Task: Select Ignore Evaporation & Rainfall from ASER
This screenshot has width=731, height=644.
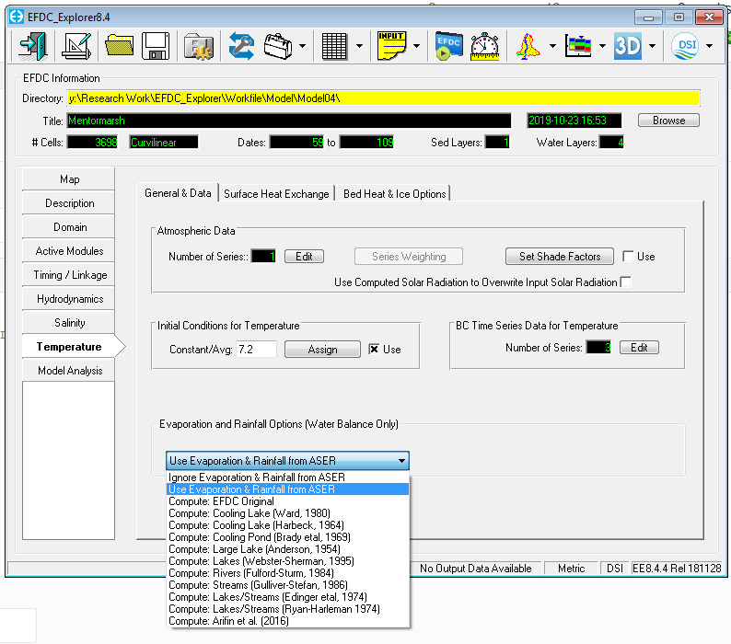Action: point(287,477)
